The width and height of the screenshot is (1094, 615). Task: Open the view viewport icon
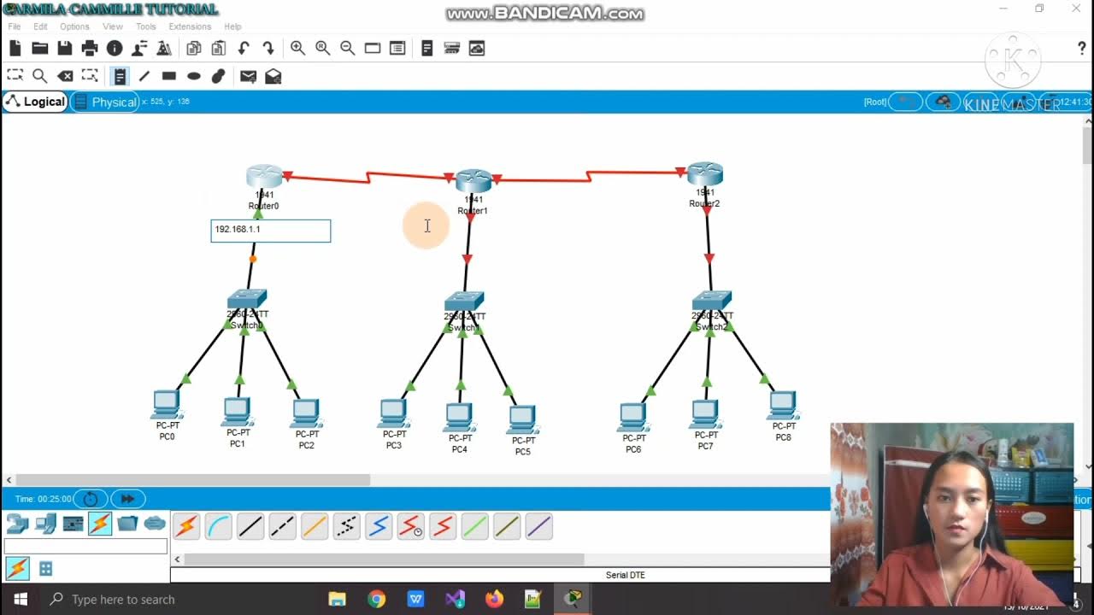coord(373,49)
